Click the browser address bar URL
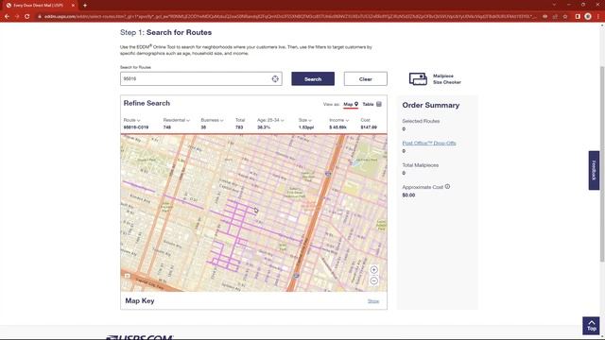Image resolution: width=605 pixels, height=340 pixels. [x=289, y=17]
